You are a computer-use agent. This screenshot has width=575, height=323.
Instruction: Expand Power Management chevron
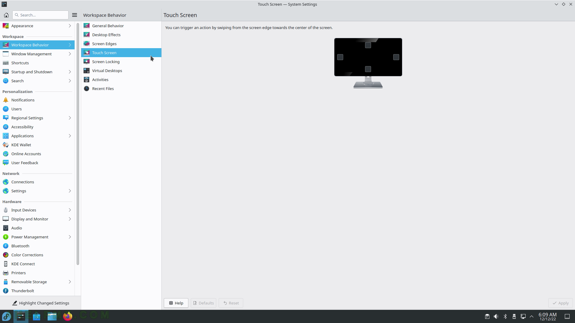pos(70,237)
